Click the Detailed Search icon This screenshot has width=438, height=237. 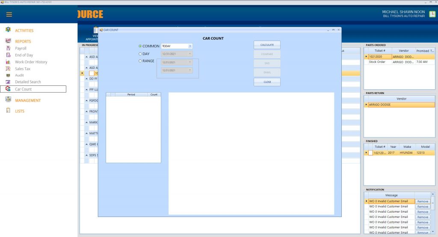point(8,82)
